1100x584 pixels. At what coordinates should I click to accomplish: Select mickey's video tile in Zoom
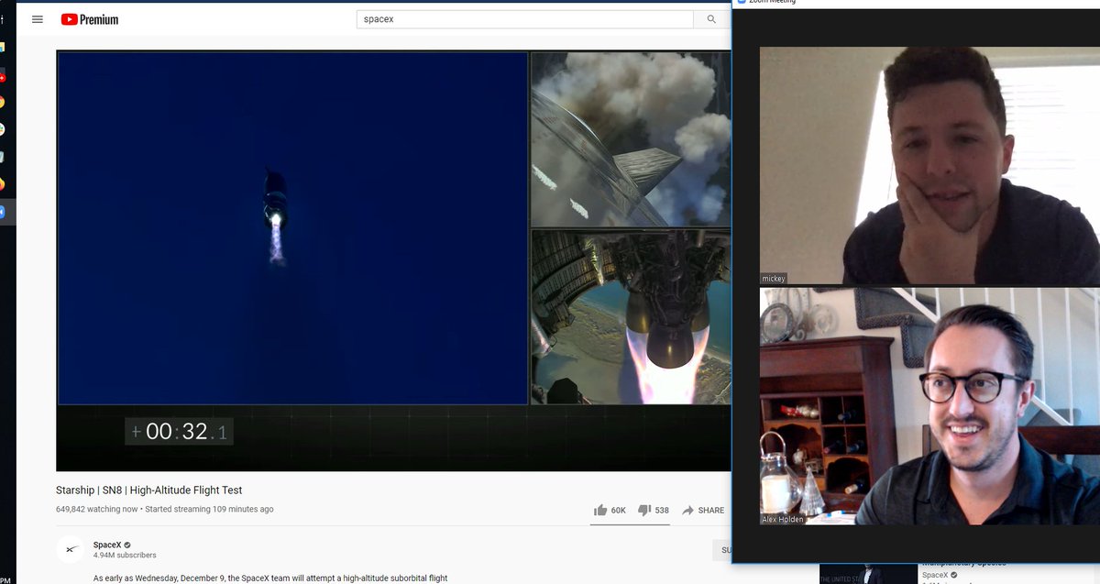click(x=929, y=166)
